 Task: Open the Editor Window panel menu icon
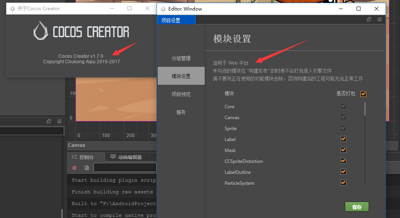[380, 20]
